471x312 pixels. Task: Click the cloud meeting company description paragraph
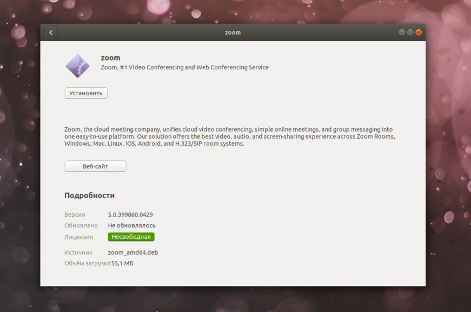[x=230, y=136]
